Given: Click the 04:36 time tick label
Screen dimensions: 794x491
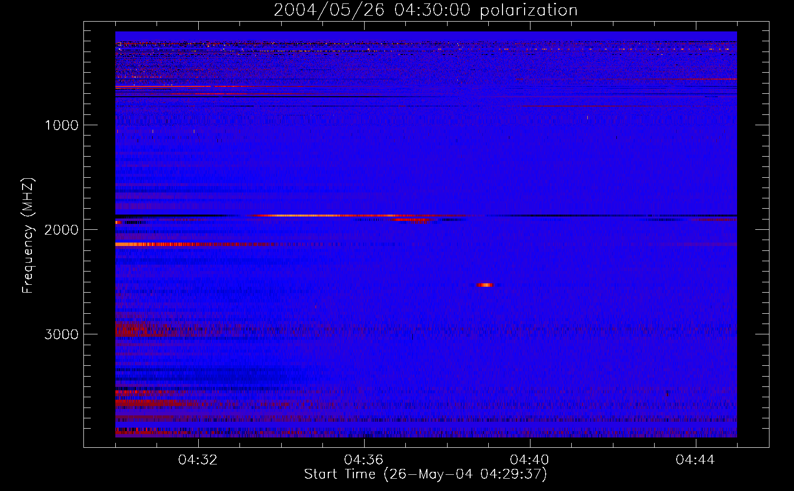Looking at the screenshot, I should (x=364, y=460).
